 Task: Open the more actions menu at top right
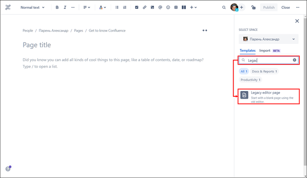click(298, 7)
